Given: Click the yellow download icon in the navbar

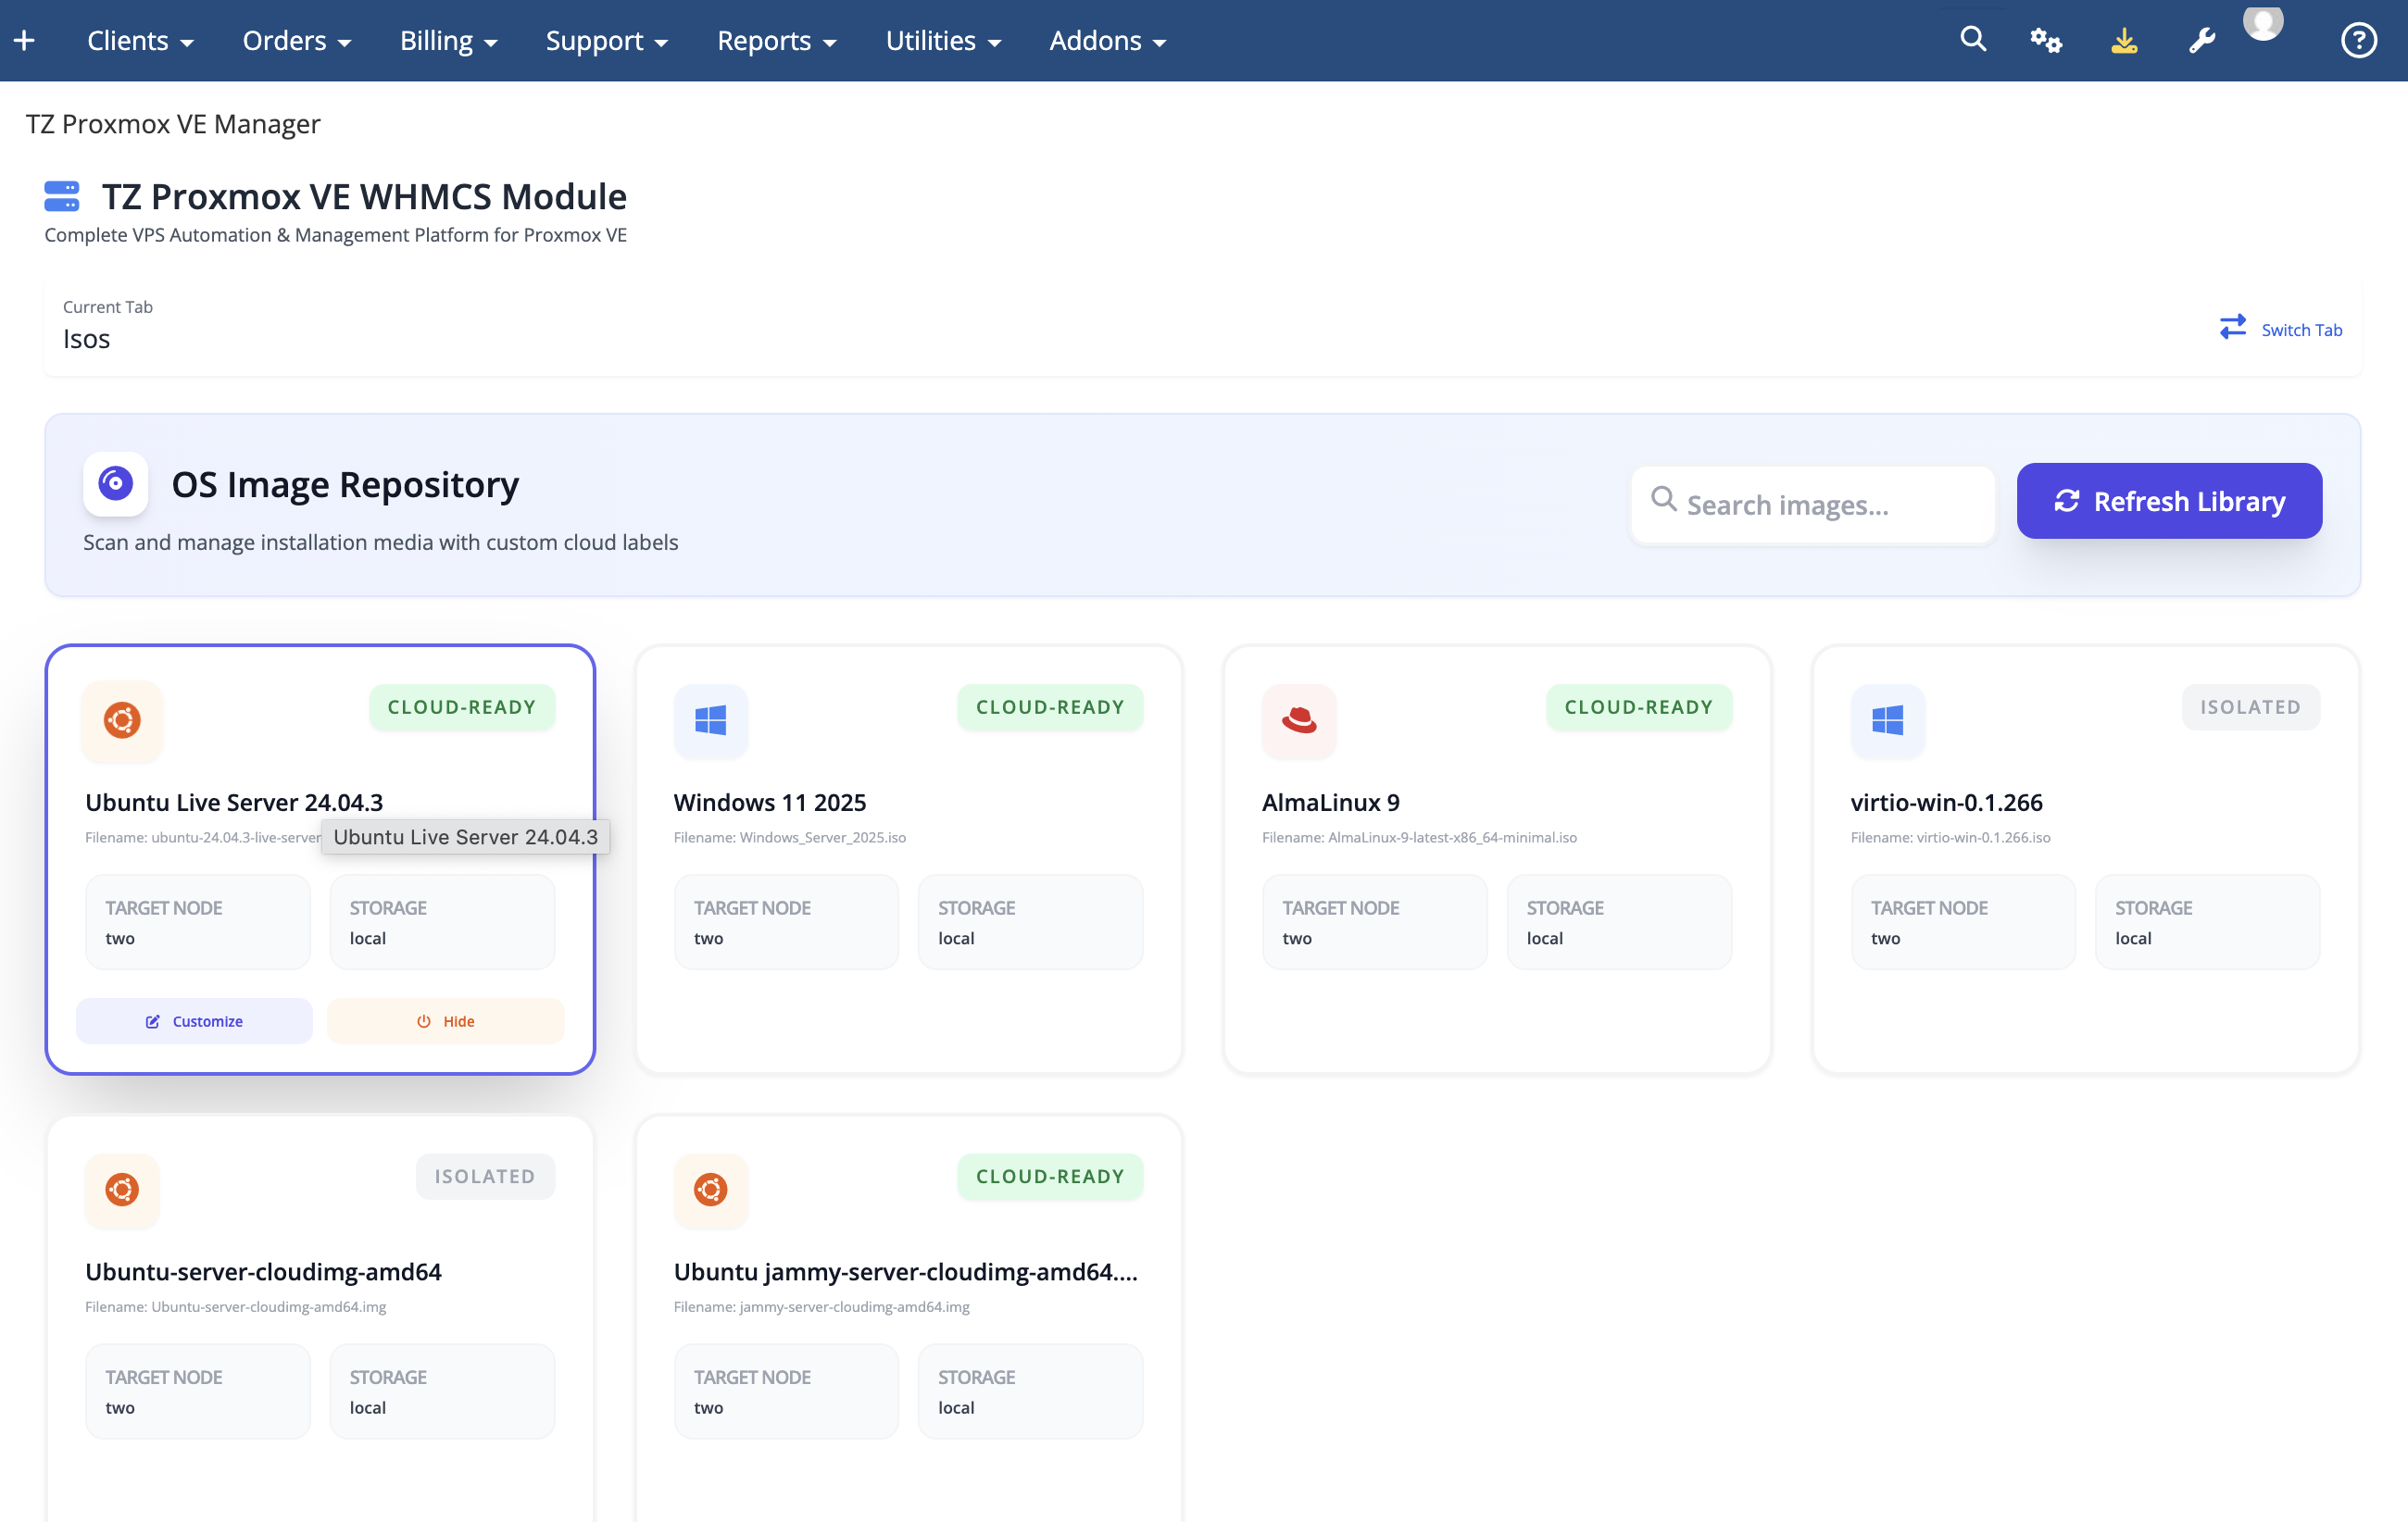Looking at the screenshot, I should (x=2124, y=39).
